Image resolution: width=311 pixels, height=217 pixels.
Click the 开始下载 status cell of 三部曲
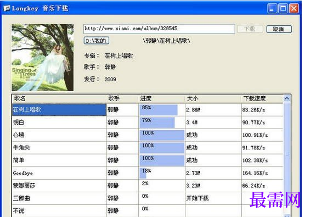(x=213, y=198)
